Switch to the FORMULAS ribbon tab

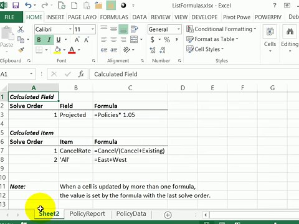click(114, 17)
